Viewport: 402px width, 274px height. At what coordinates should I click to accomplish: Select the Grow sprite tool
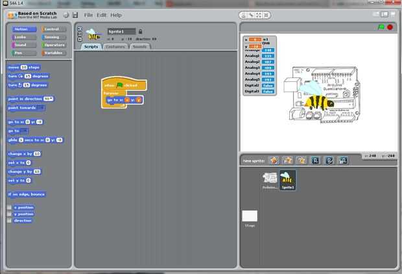pos(259,15)
